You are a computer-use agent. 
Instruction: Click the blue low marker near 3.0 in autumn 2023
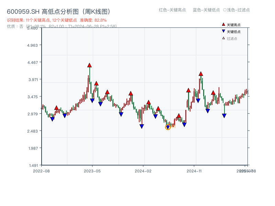pos(121,114)
